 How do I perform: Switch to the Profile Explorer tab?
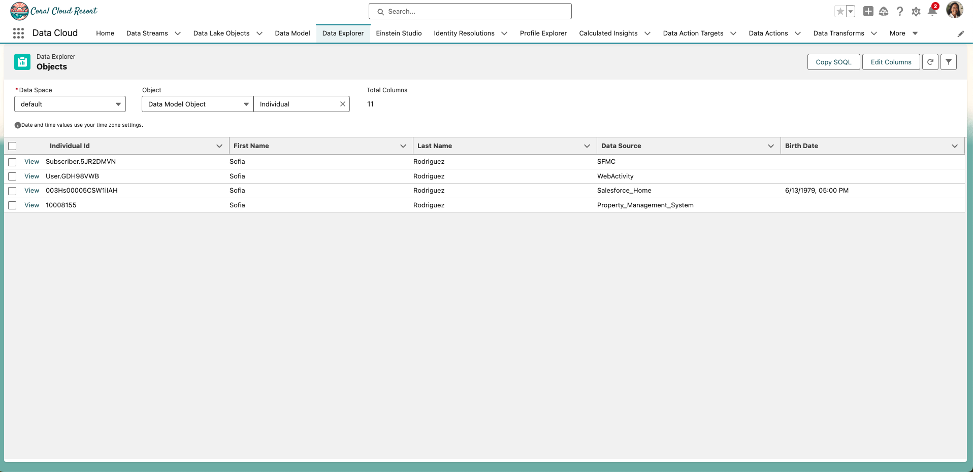tap(543, 33)
